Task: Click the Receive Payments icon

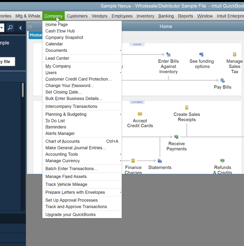Action: point(176,137)
